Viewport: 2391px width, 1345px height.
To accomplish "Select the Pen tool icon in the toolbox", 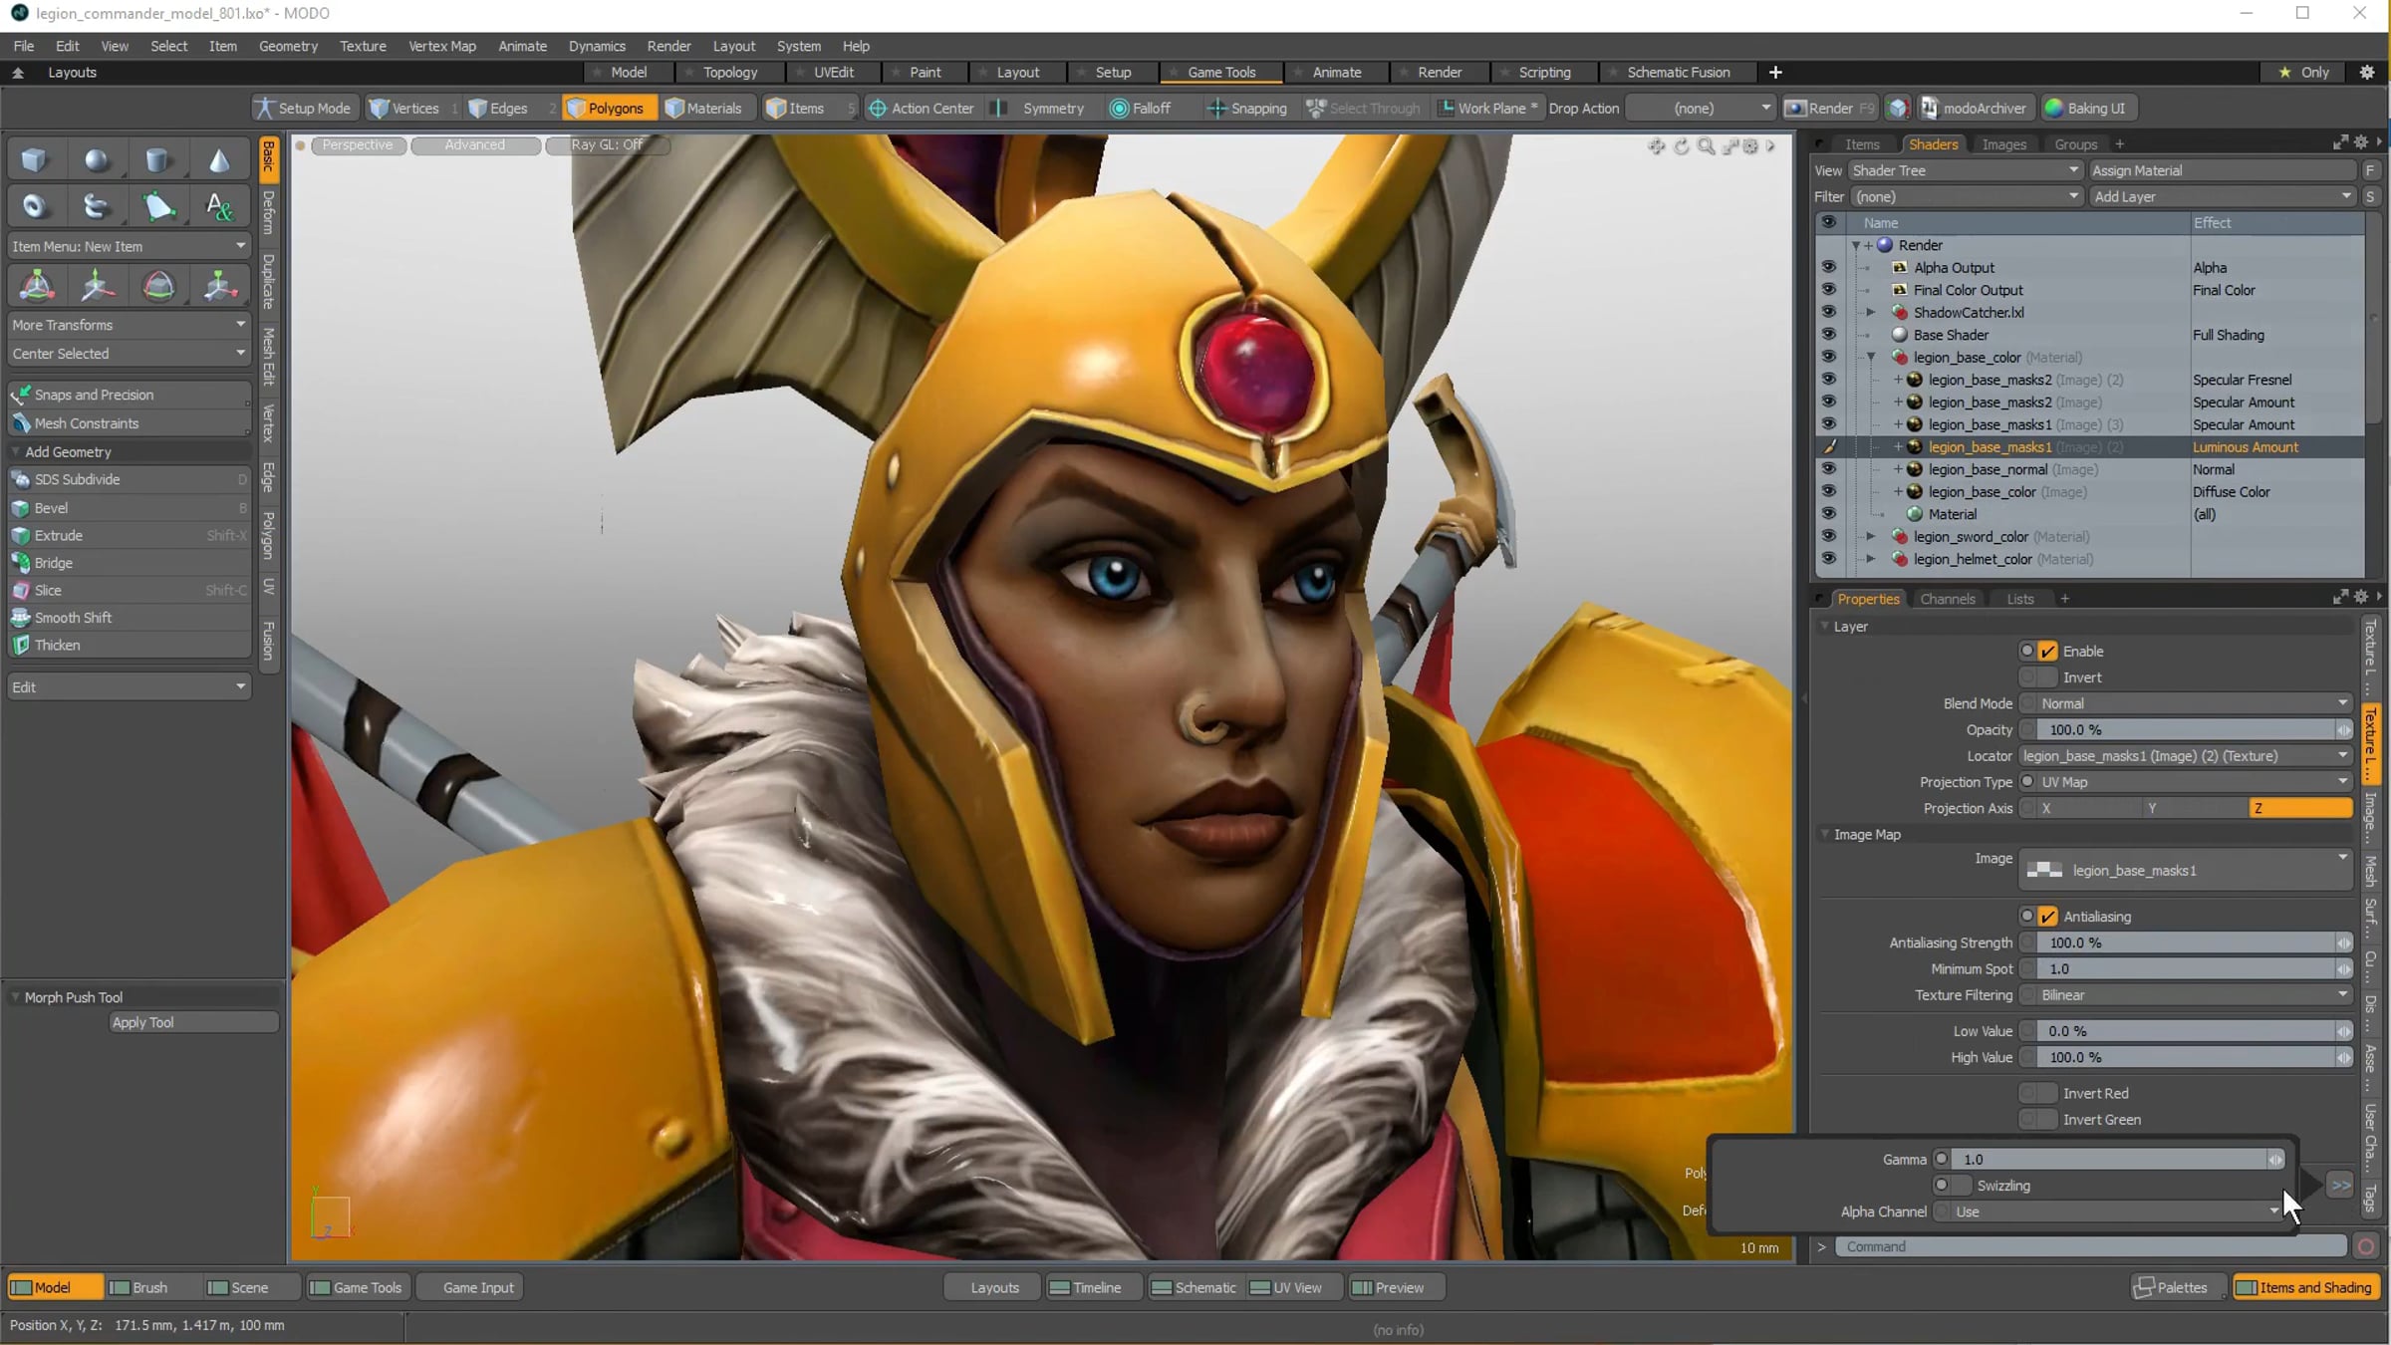I will pyautogui.click(x=157, y=206).
